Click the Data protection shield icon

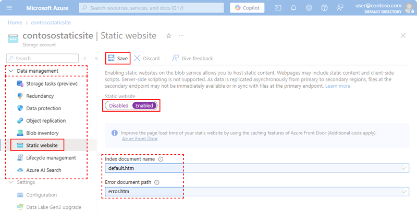point(20,108)
